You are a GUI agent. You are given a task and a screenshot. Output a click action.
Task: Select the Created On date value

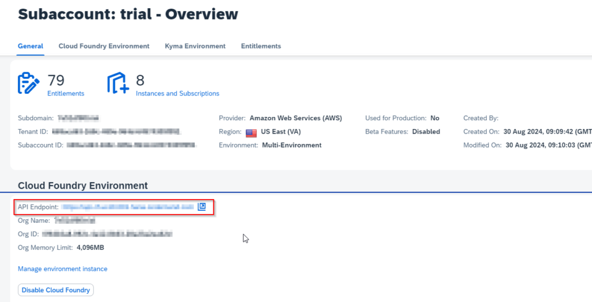(x=547, y=131)
